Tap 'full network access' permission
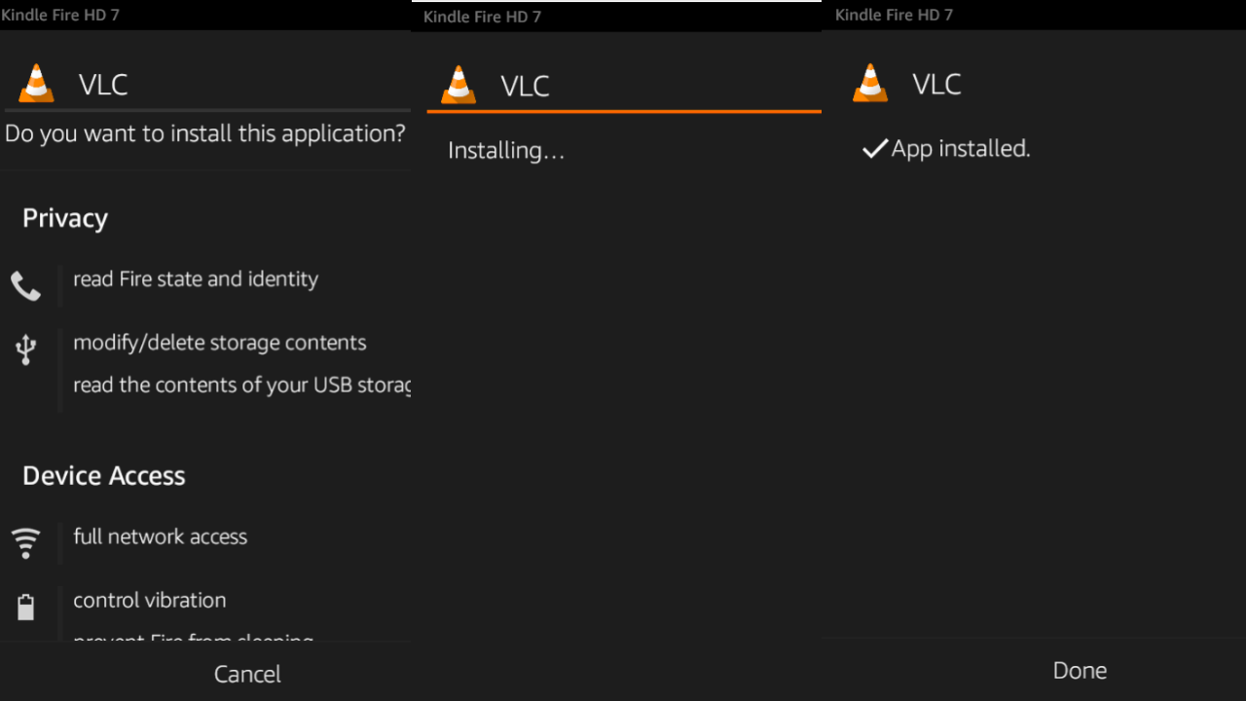1246x701 pixels. (x=161, y=536)
